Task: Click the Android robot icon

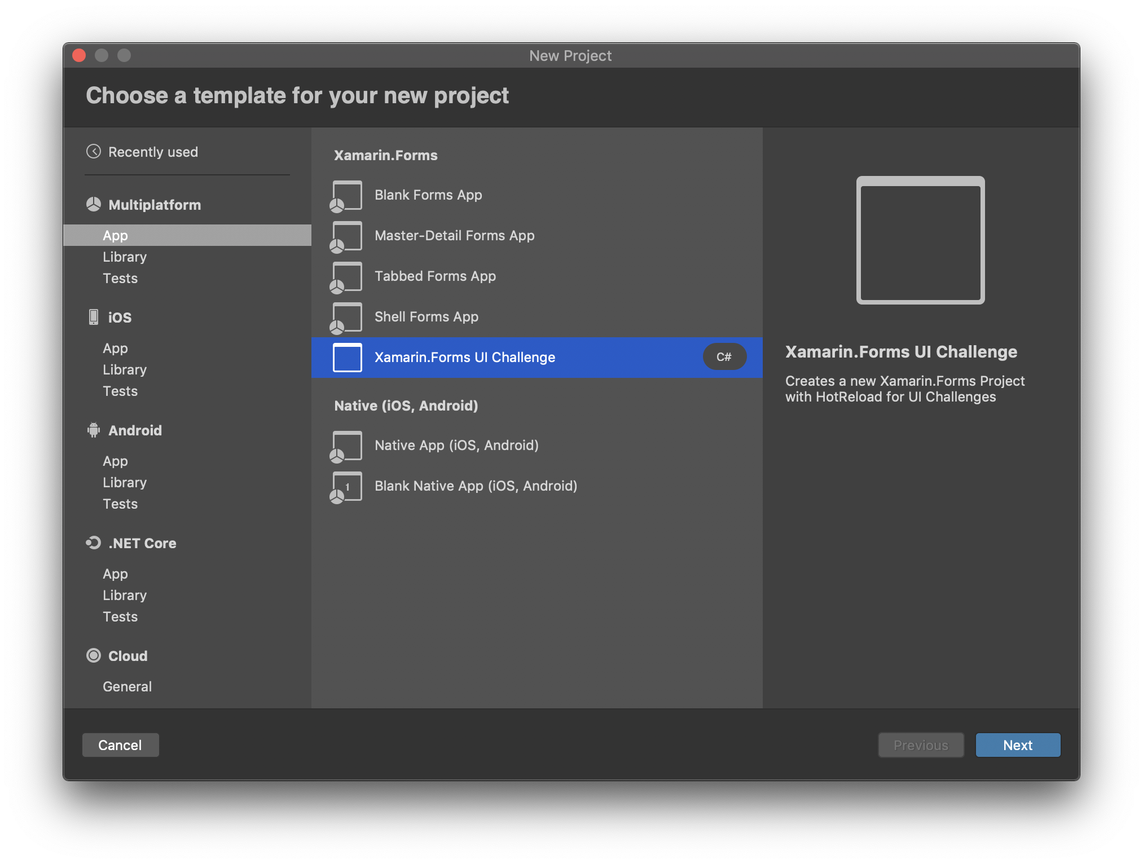Action: (94, 430)
